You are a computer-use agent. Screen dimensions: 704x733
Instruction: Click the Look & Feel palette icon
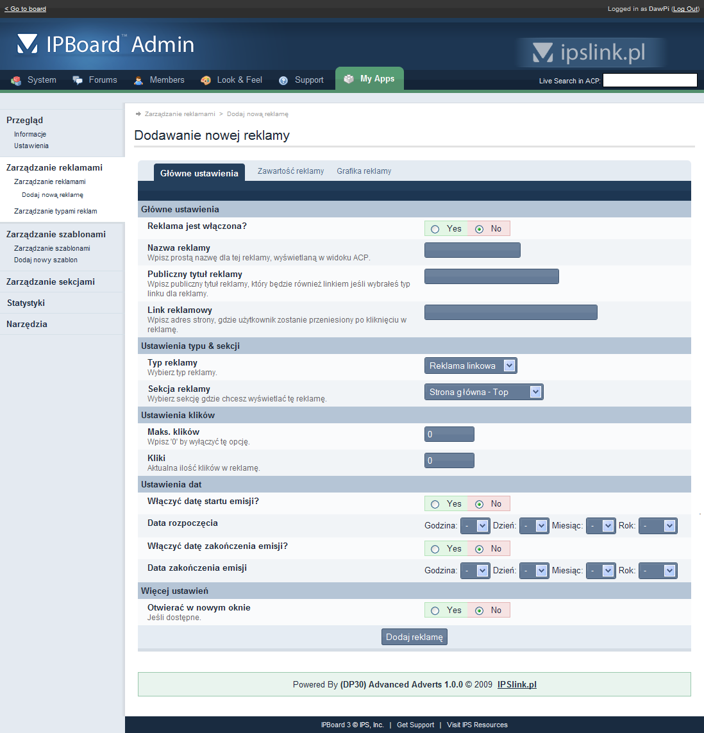pos(206,80)
